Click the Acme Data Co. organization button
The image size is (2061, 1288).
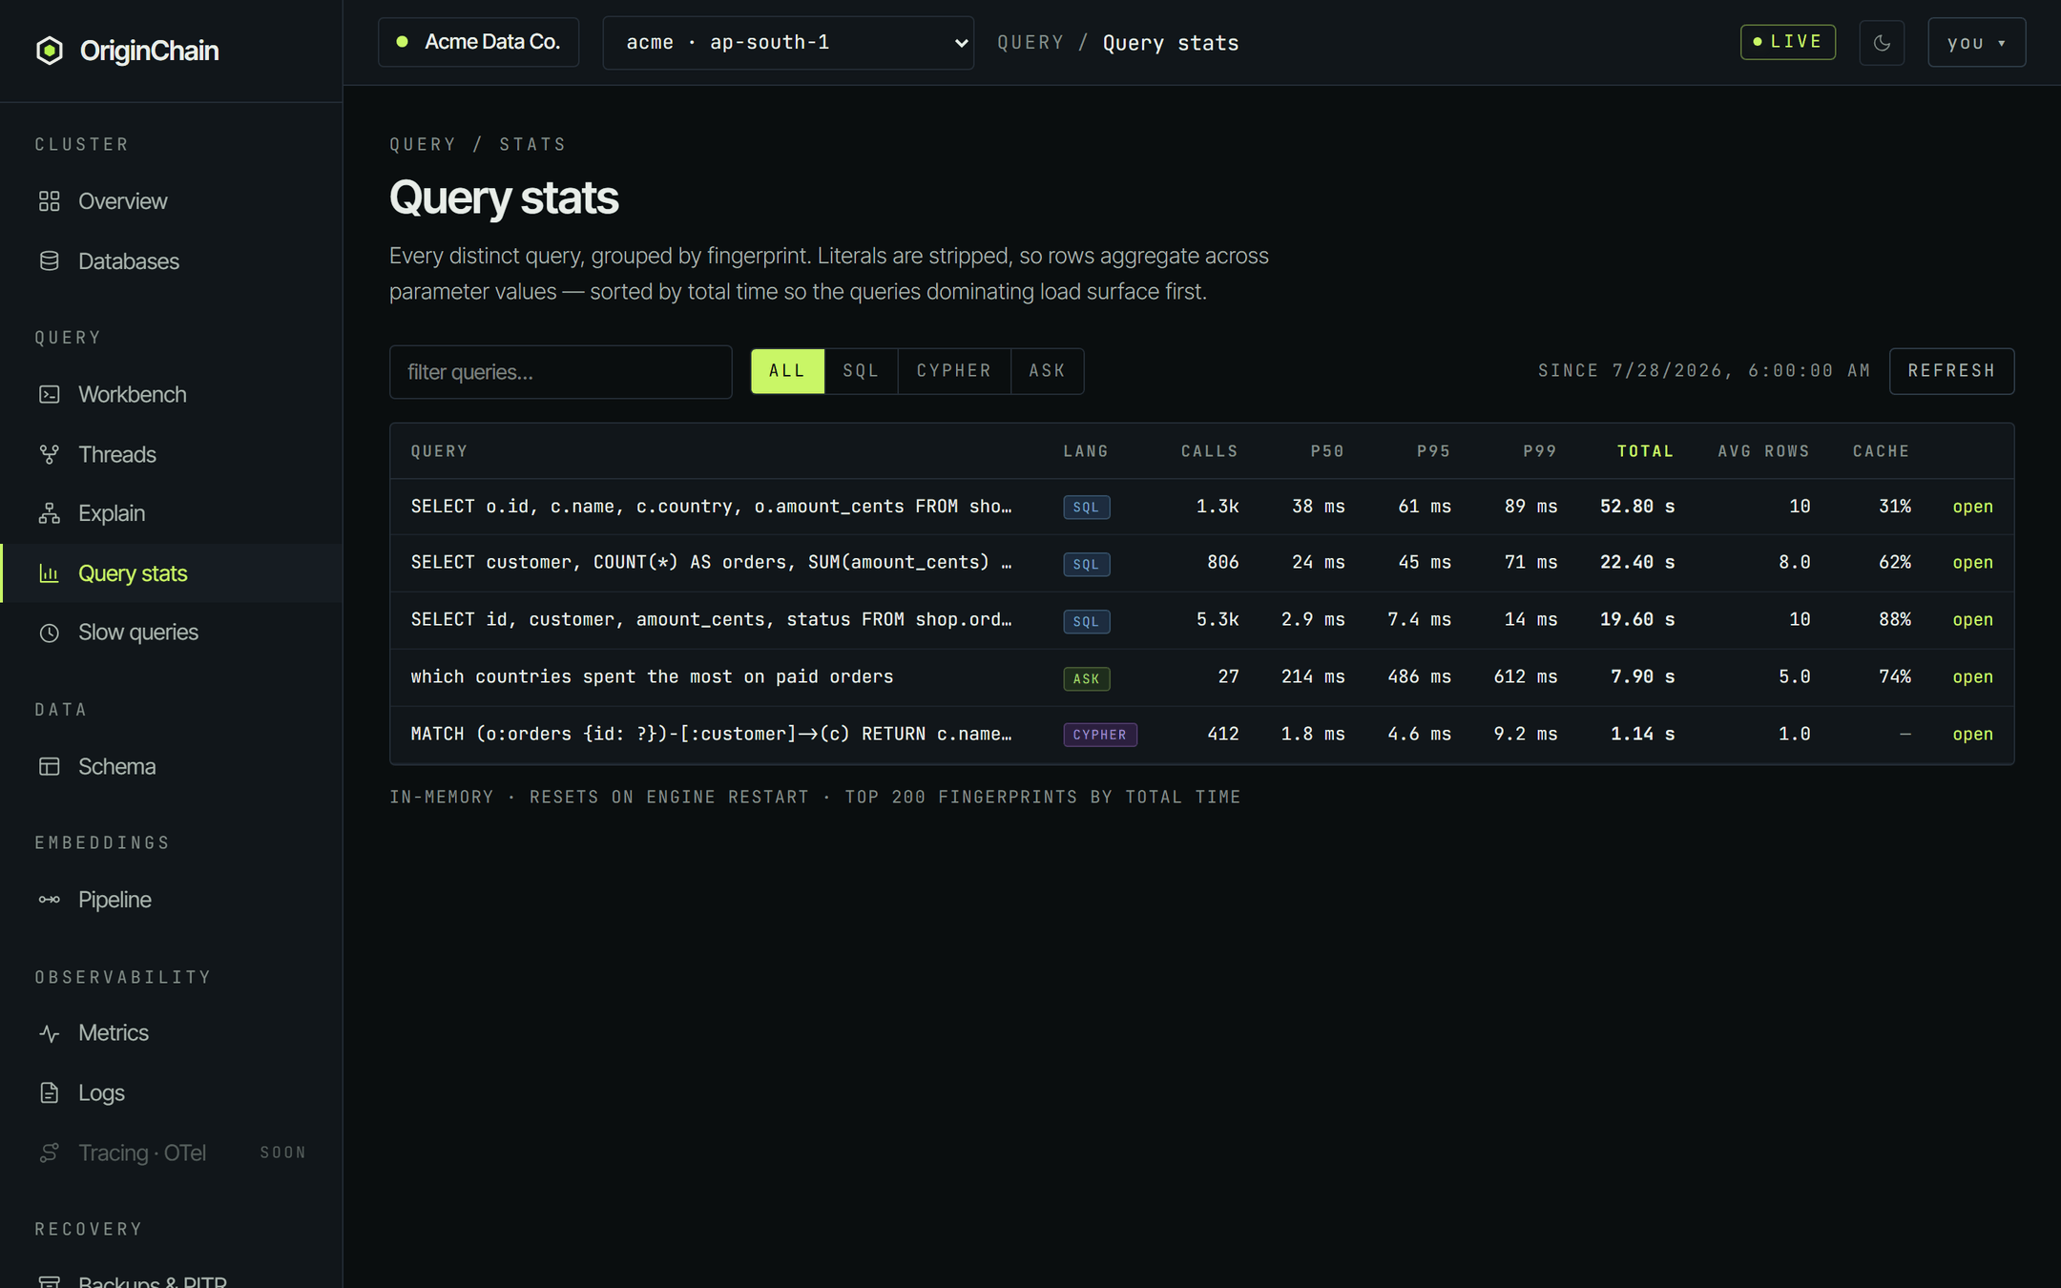479,42
